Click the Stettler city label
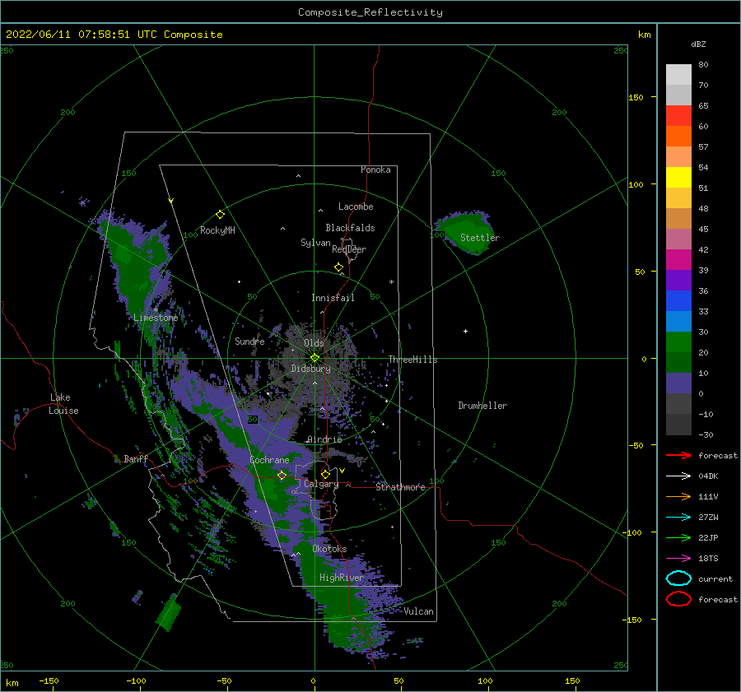 coord(480,238)
